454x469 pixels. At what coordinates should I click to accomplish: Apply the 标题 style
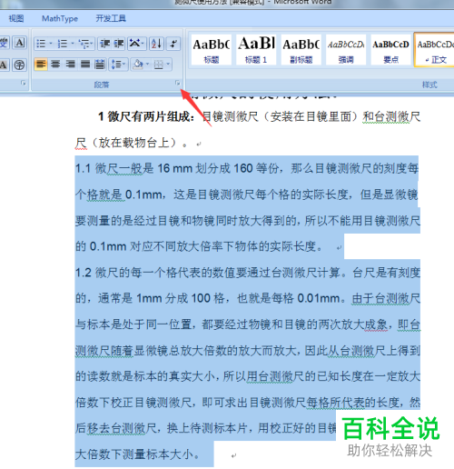[x=212, y=50]
